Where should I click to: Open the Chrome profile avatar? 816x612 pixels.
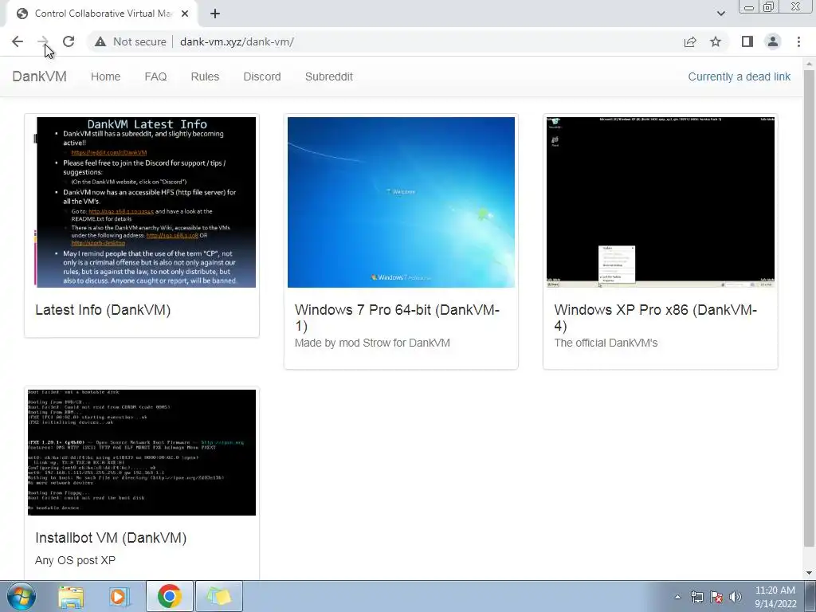(x=773, y=41)
